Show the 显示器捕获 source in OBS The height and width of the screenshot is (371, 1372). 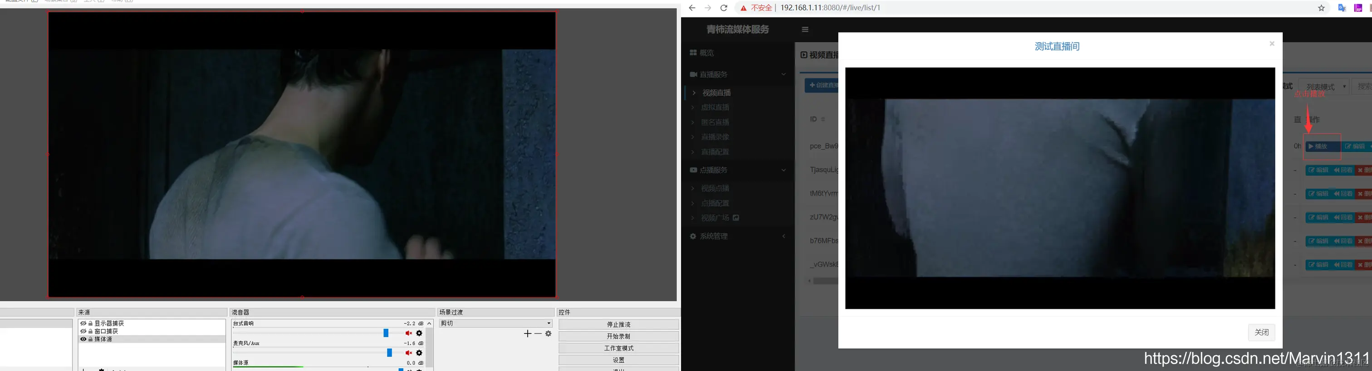pyautogui.click(x=83, y=324)
